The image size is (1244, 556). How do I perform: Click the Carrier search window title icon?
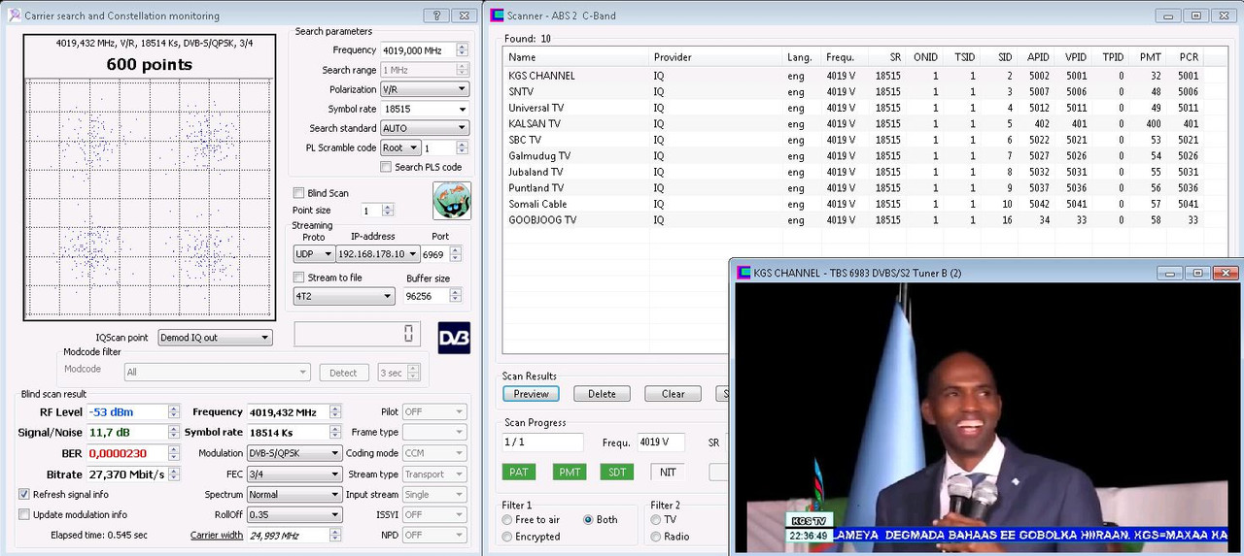[x=15, y=16]
